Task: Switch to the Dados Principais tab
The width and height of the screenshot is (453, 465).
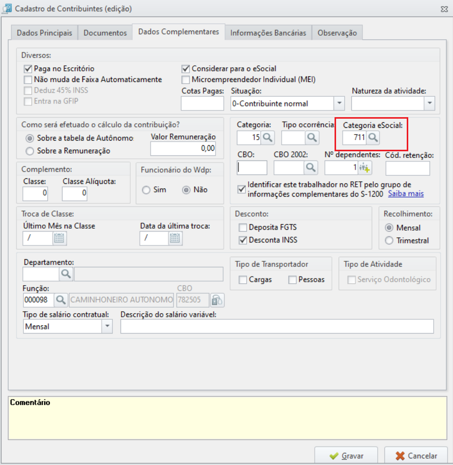Action: click(44, 33)
